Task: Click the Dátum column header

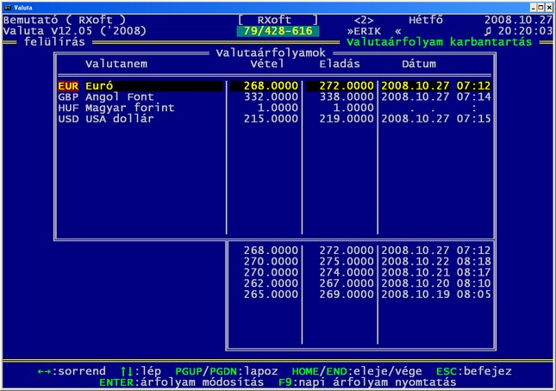Action: click(x=419, y=65)
